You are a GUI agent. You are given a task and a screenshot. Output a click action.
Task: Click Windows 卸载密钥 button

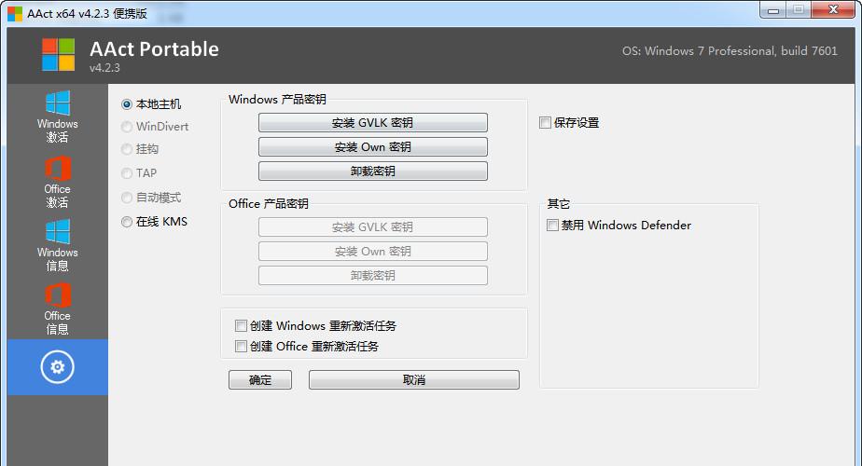[373, 171]
